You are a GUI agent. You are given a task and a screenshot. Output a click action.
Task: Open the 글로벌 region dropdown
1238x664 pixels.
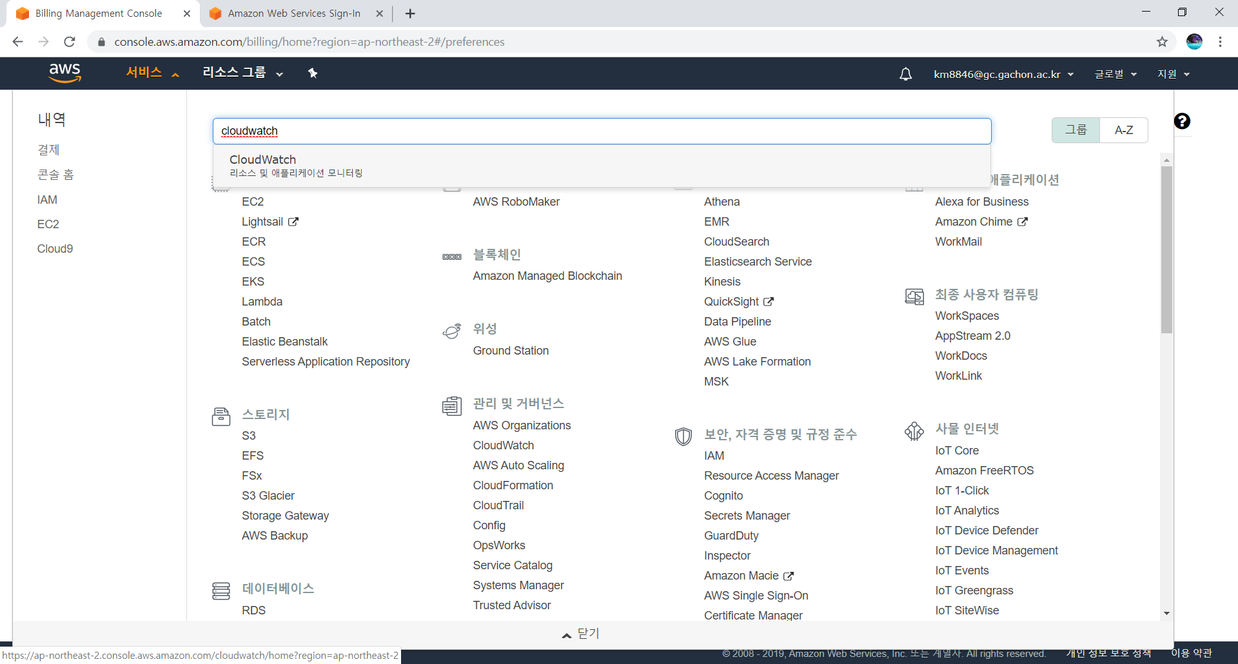1115,74
